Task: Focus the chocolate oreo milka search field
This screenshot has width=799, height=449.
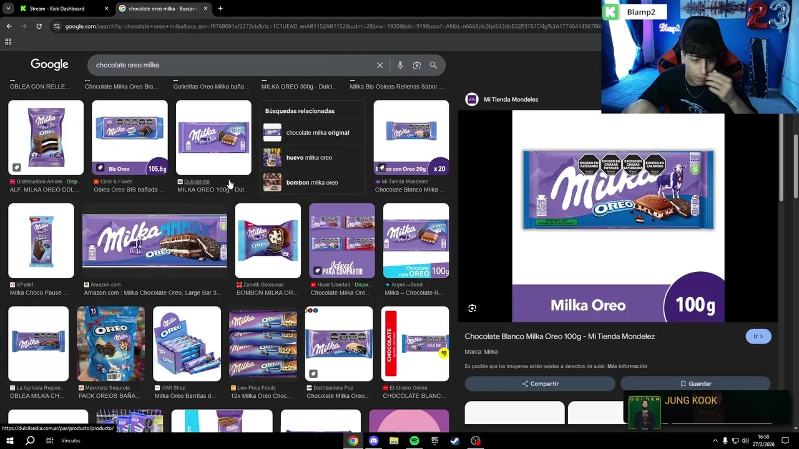Action: click(231, 65)
